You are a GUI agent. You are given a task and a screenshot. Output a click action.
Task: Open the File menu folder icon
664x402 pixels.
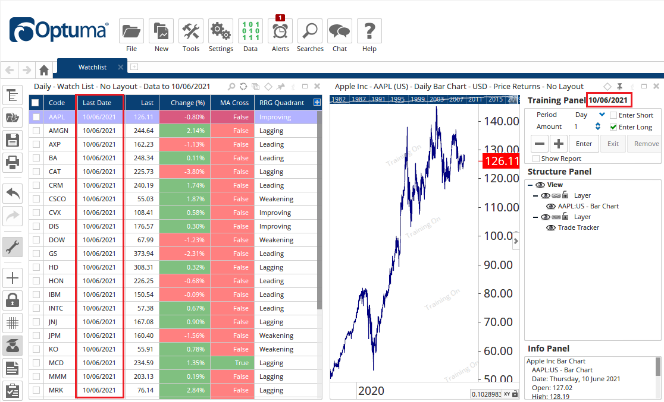pos(131,31)
